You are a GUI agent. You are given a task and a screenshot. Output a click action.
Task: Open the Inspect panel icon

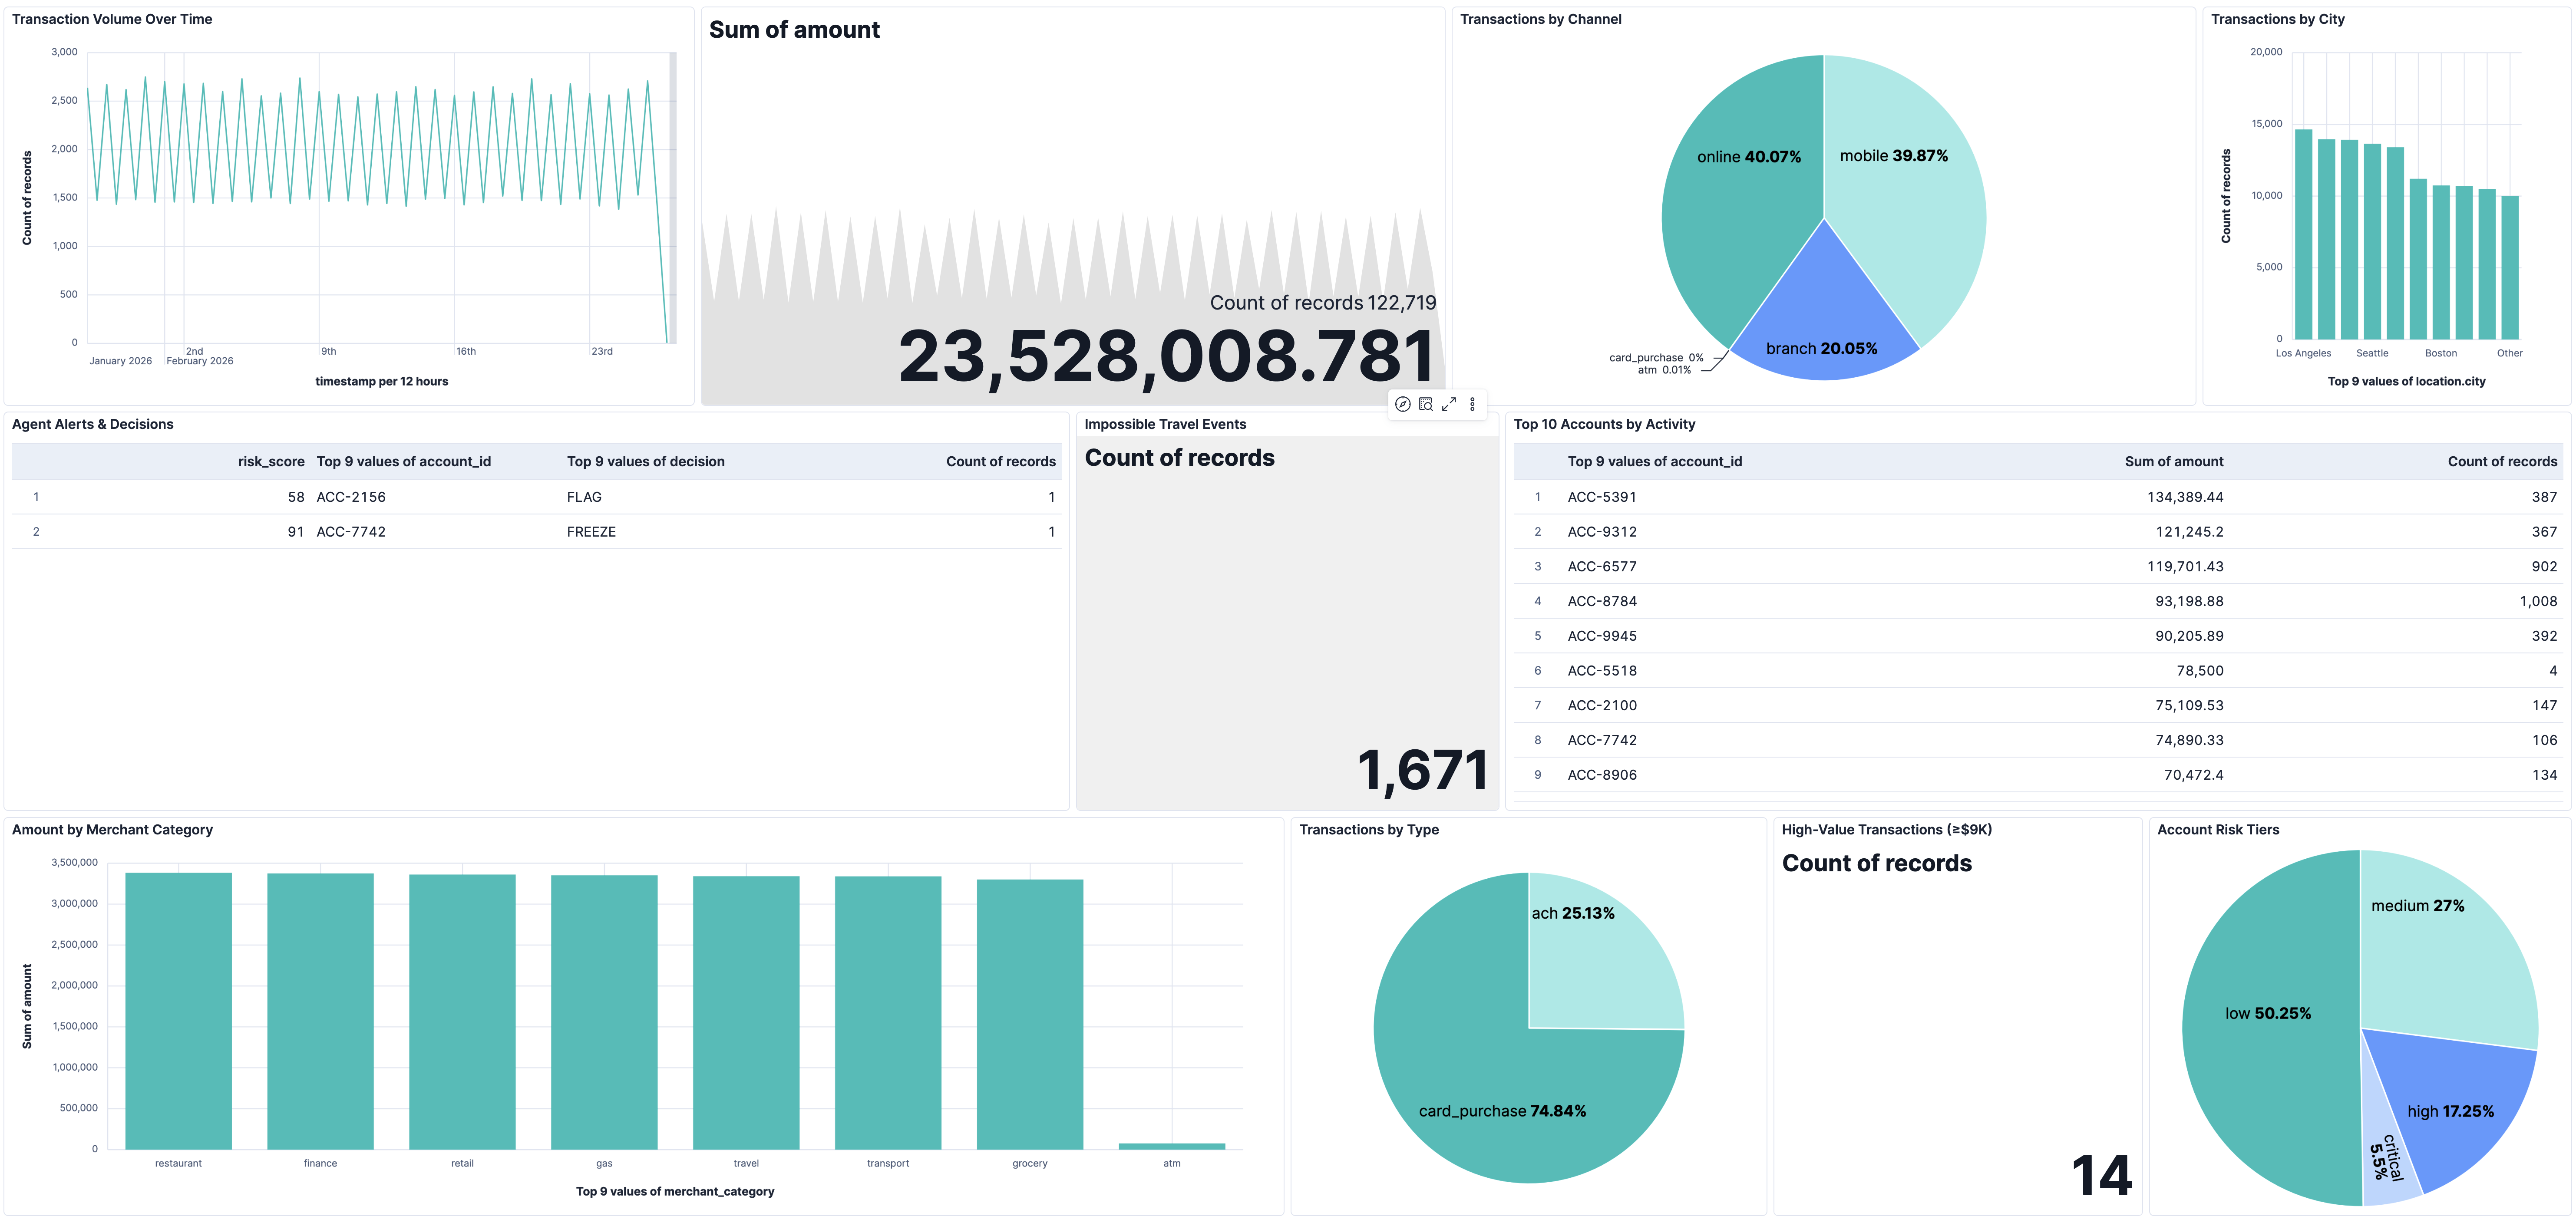point(1426,404)
